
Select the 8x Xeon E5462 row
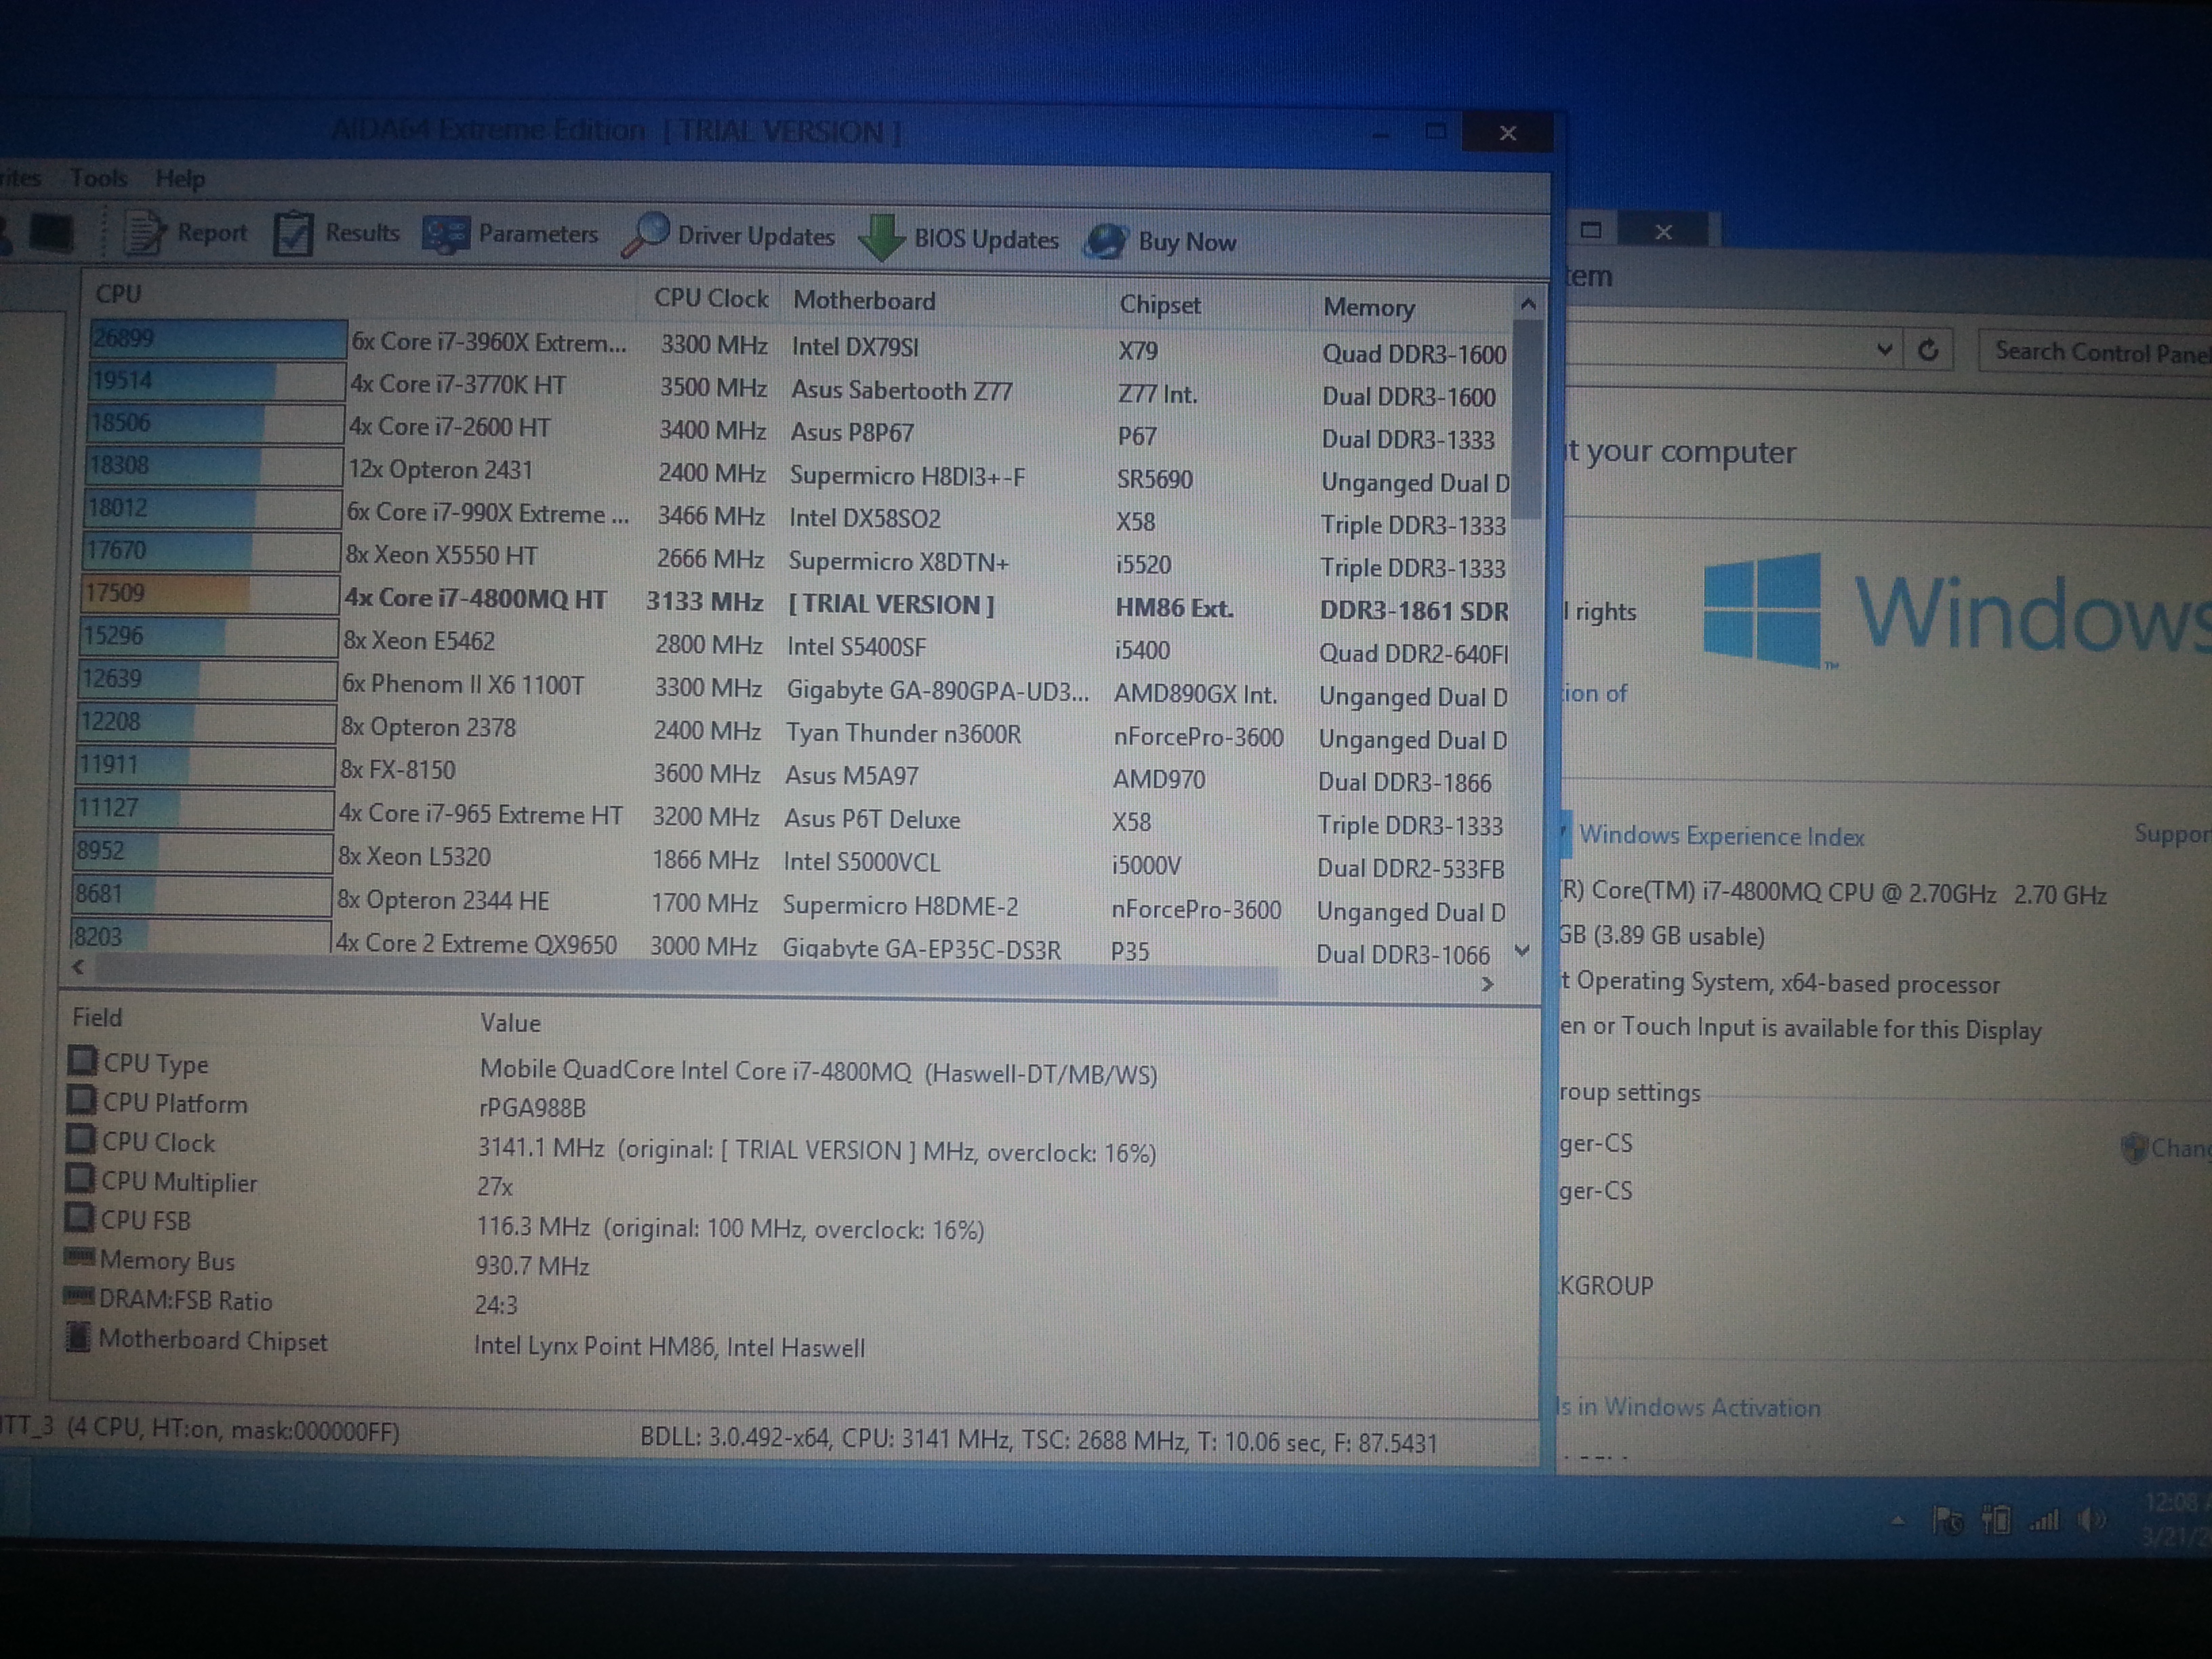click(x=793, y=646)
